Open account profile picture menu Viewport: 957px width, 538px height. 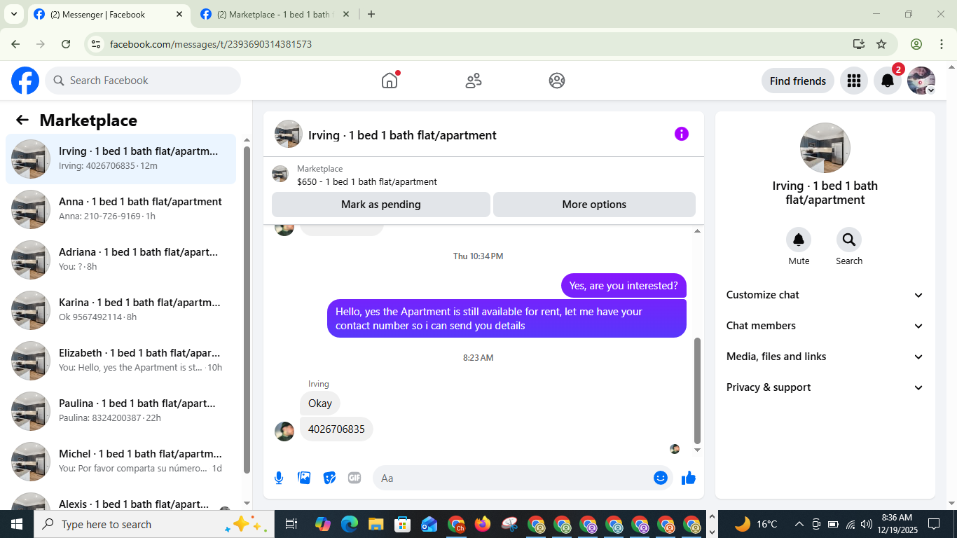point(921,81)
